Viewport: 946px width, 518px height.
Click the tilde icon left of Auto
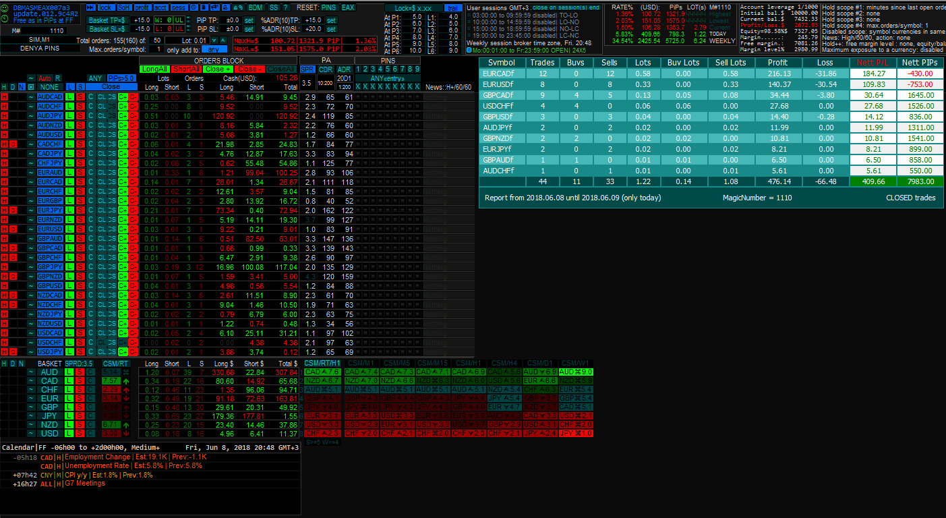click(31, 78)
